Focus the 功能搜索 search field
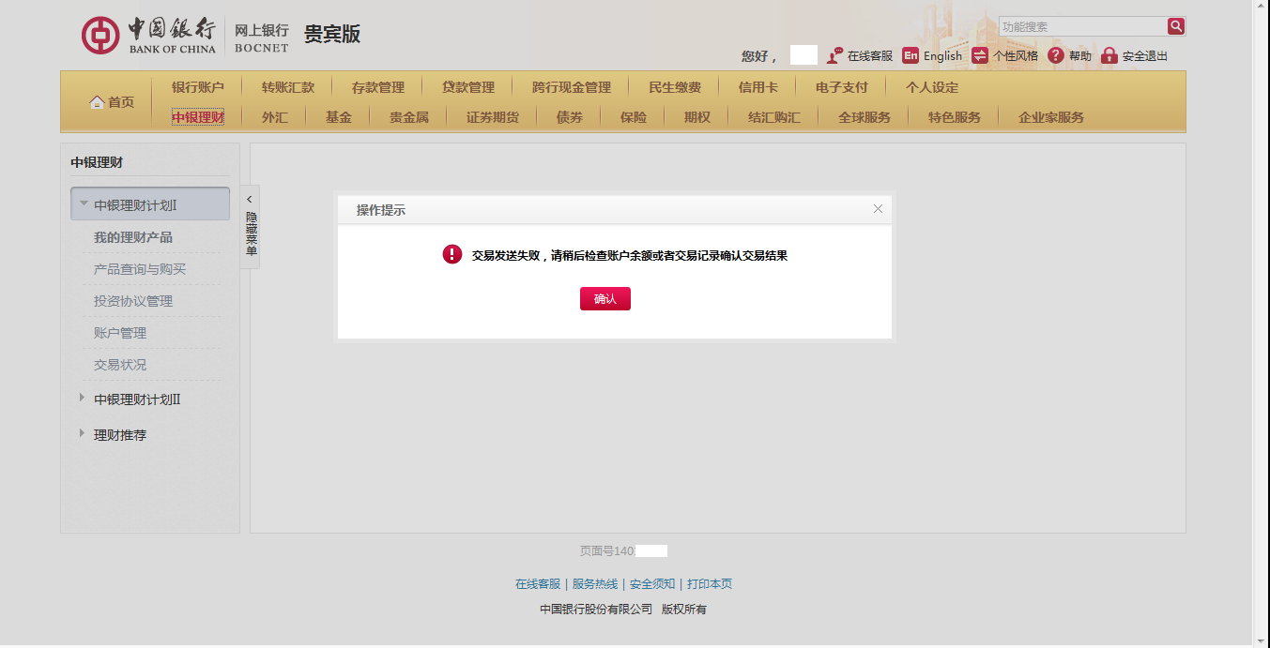The height and width of the screenshot is (648, 1270). click(1083, 26)
